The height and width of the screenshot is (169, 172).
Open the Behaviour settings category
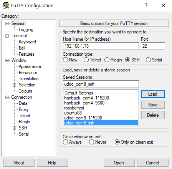[x=28, y=73]
